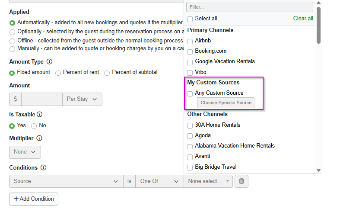This screenshot has width=340, height=209.
Task: Click the Is Taxable info icon
Action: click(x=39, y=115)
